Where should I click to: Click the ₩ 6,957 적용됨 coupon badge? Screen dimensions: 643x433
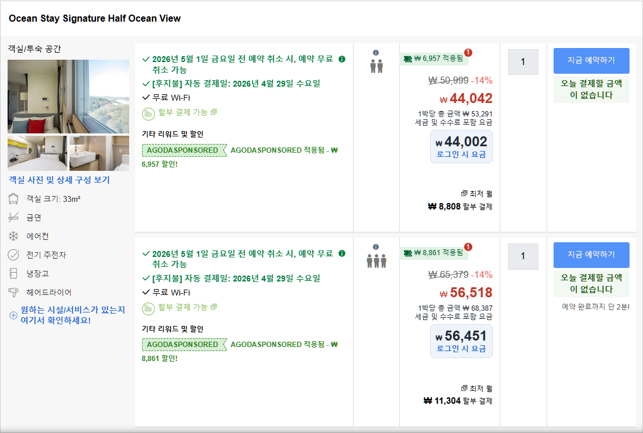434,59
